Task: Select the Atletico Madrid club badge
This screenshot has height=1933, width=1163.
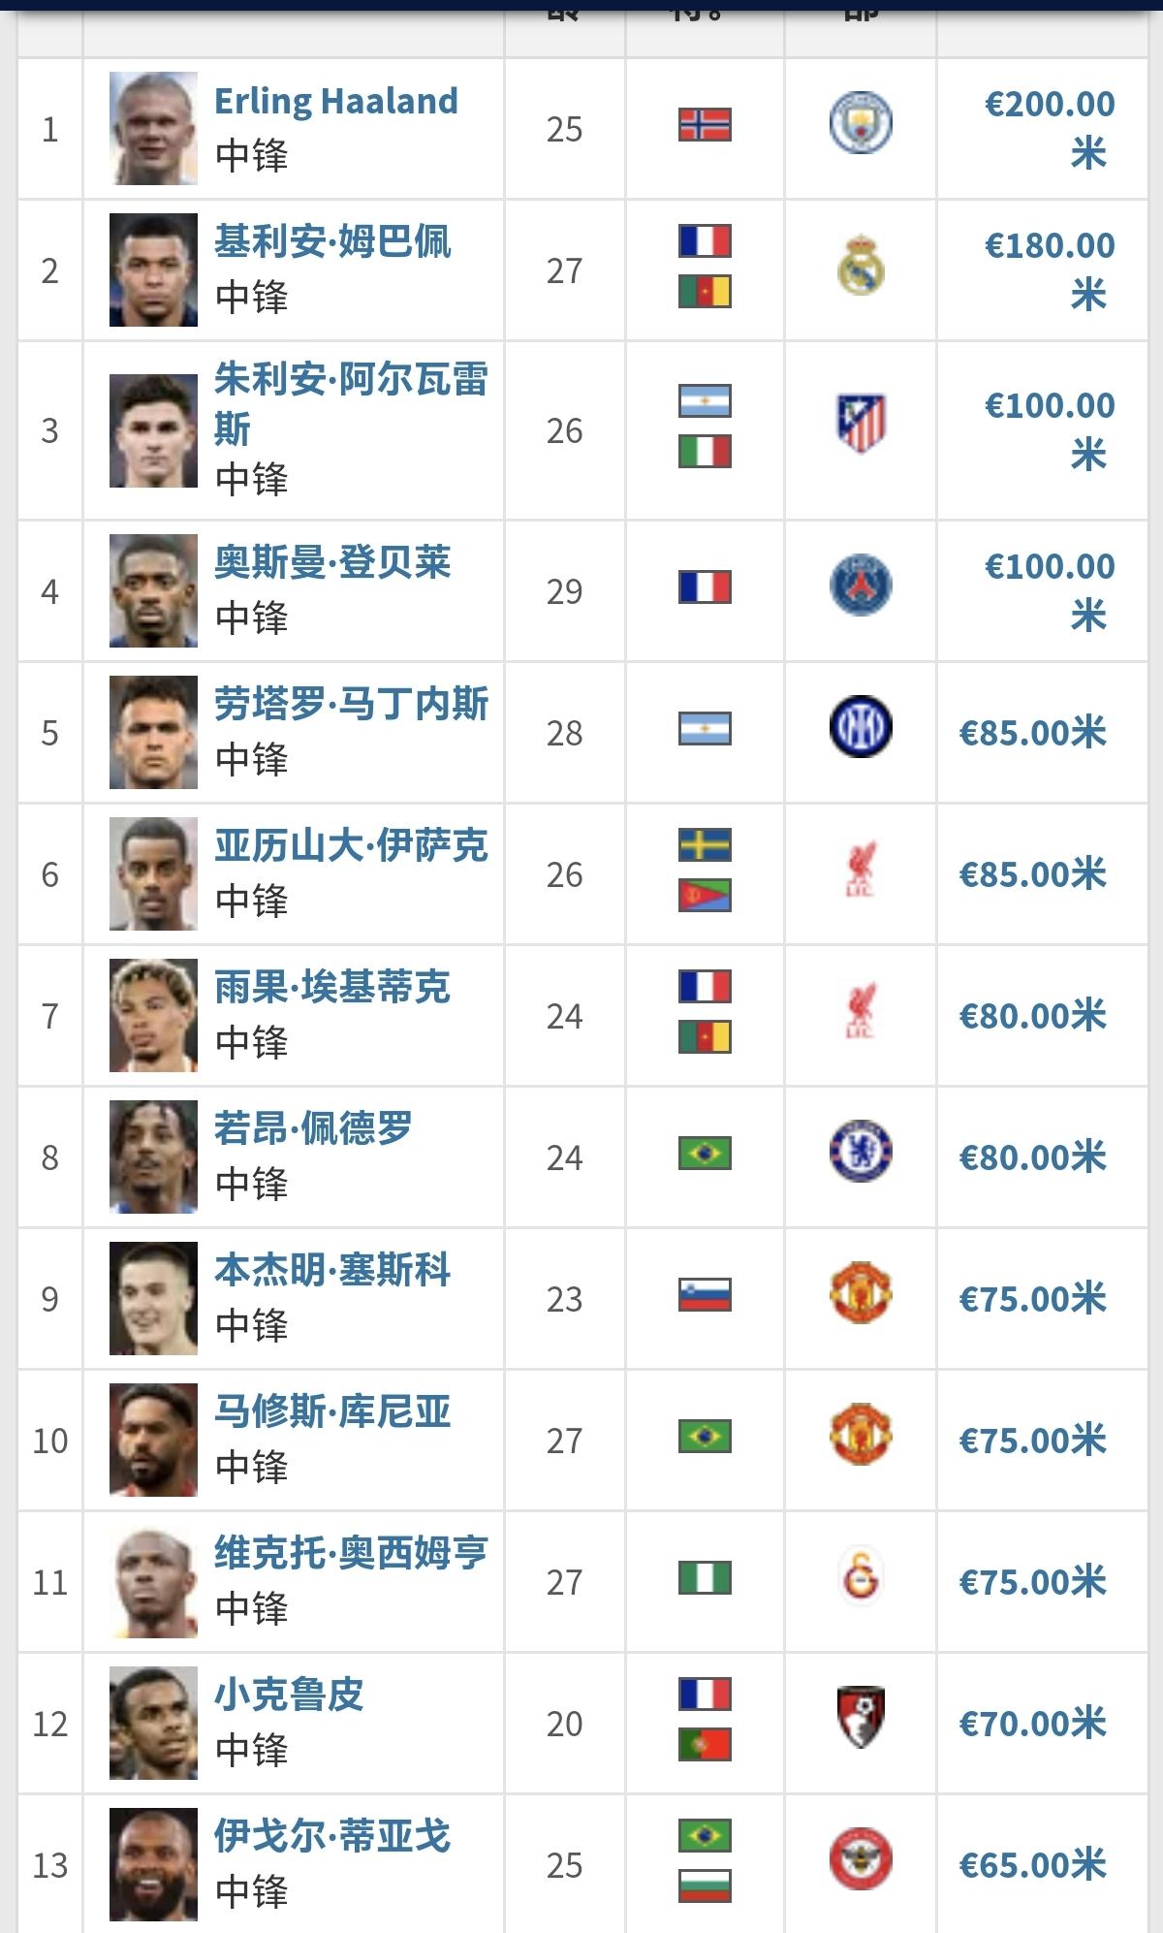Action: tap(861, 424)
